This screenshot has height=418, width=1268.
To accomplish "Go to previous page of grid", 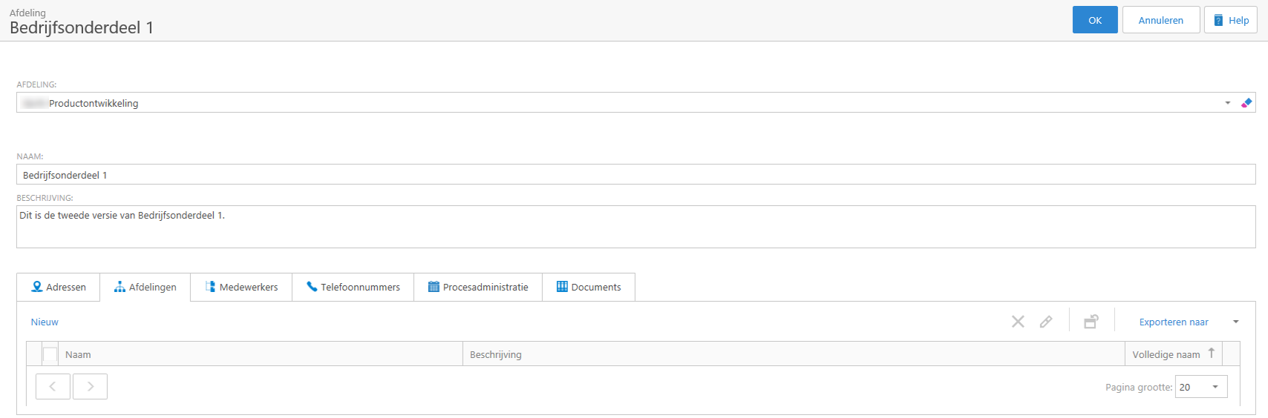I will tap(53, 387).
